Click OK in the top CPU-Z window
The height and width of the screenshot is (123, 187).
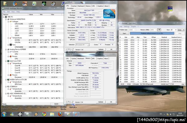pos(111,49)
